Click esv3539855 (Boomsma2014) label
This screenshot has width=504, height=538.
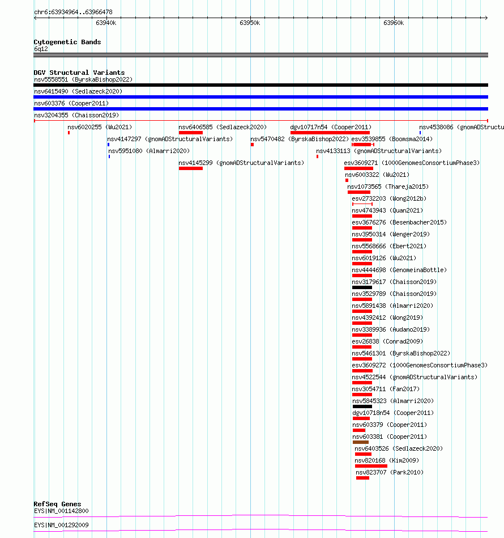tap(392, 139)
